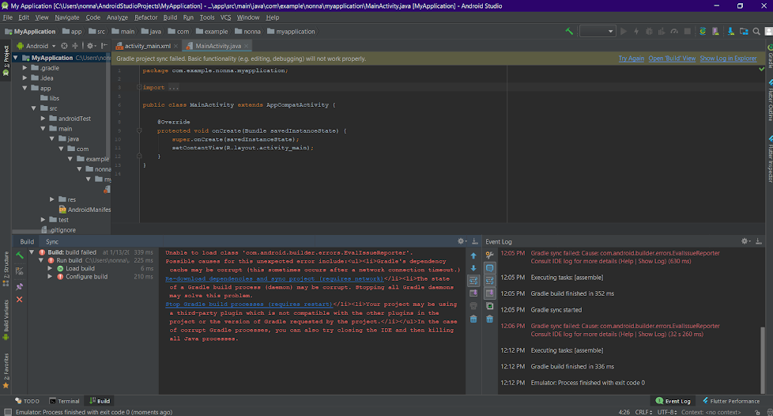This screenshot has height=416, width=773.
Task: Toggle soft-wrap in the build output toolbar
Action: tap(473, 281)
